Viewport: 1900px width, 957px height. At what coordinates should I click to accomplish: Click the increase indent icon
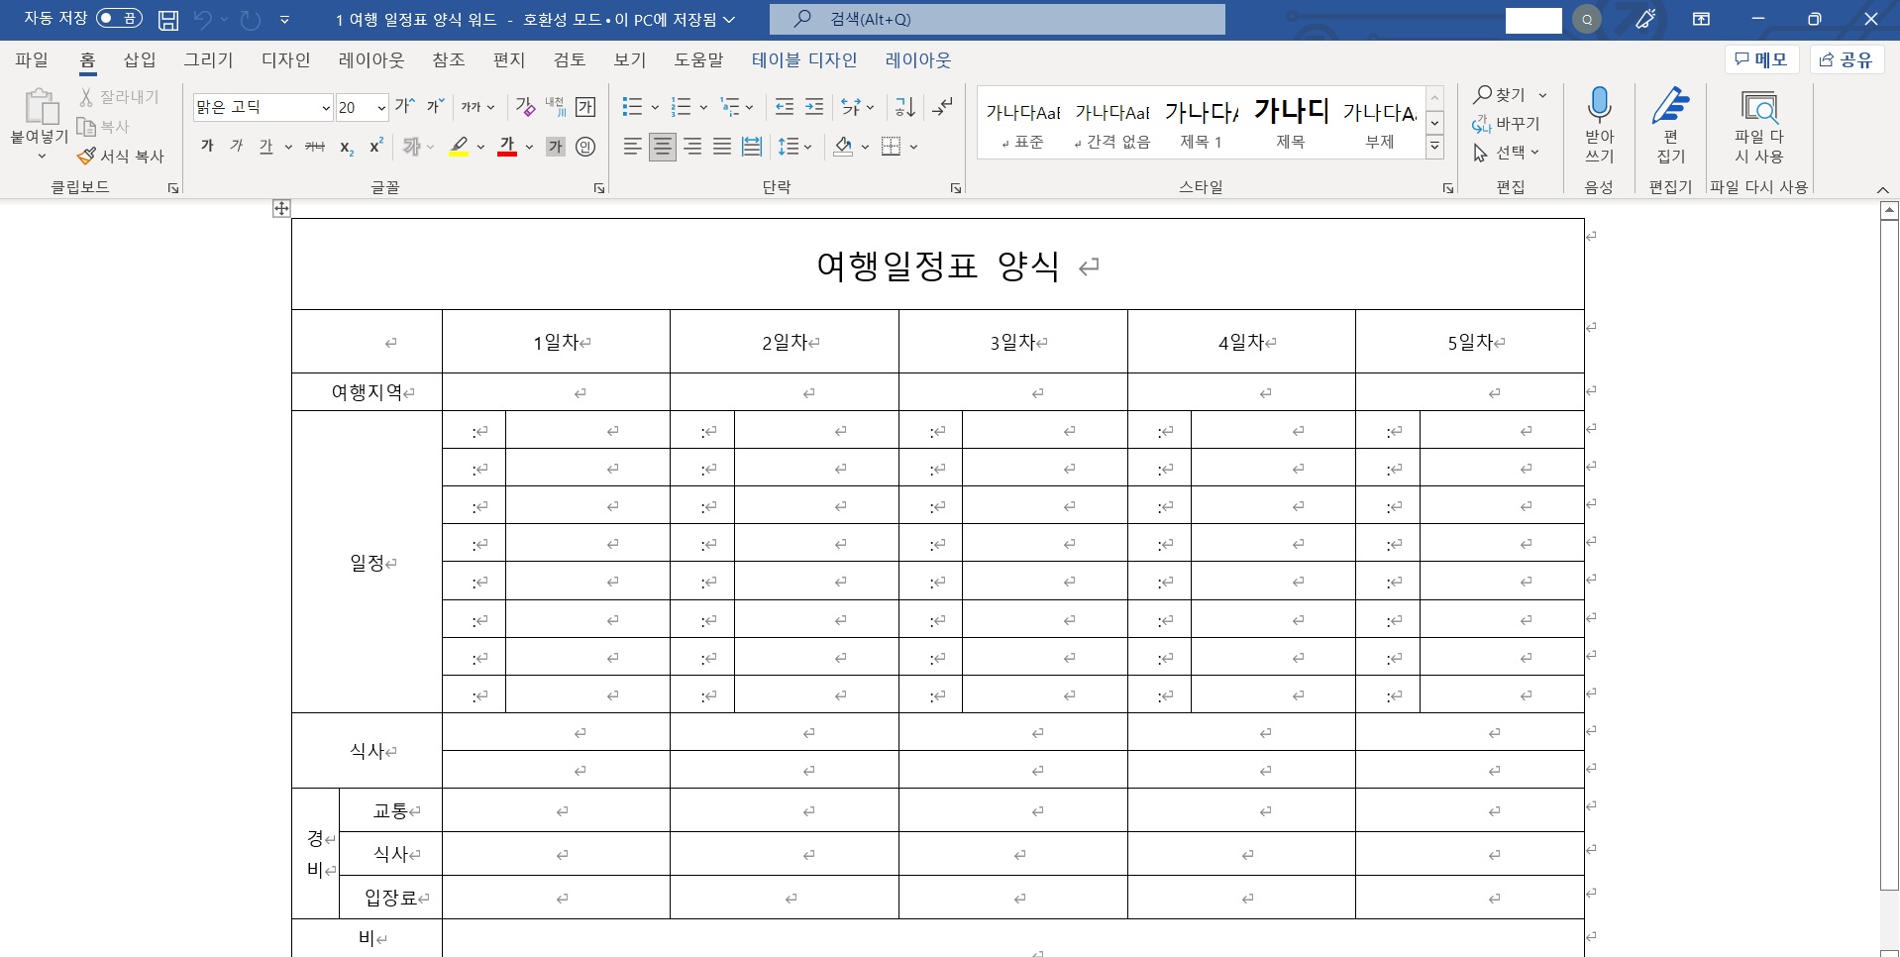click(x=814, y=106)
